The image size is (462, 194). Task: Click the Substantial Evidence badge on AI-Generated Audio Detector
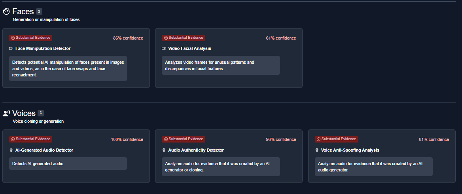30,139
